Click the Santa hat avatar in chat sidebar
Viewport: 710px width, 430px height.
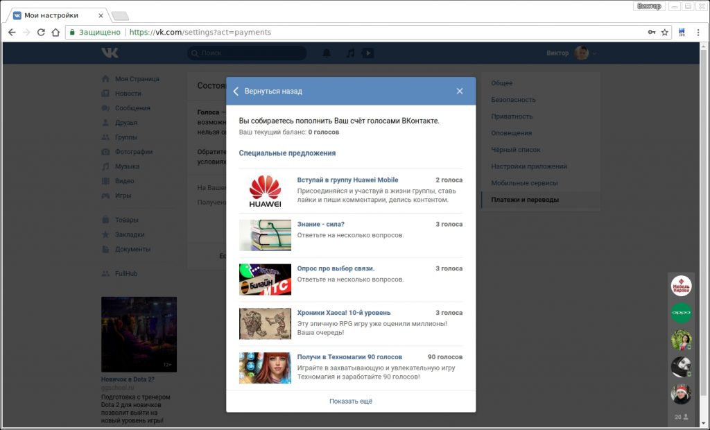681,394
